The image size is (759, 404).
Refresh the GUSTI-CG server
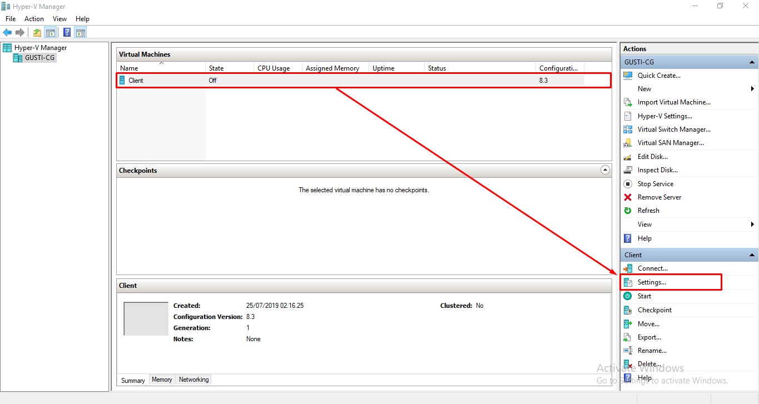(x=648, y=211)
